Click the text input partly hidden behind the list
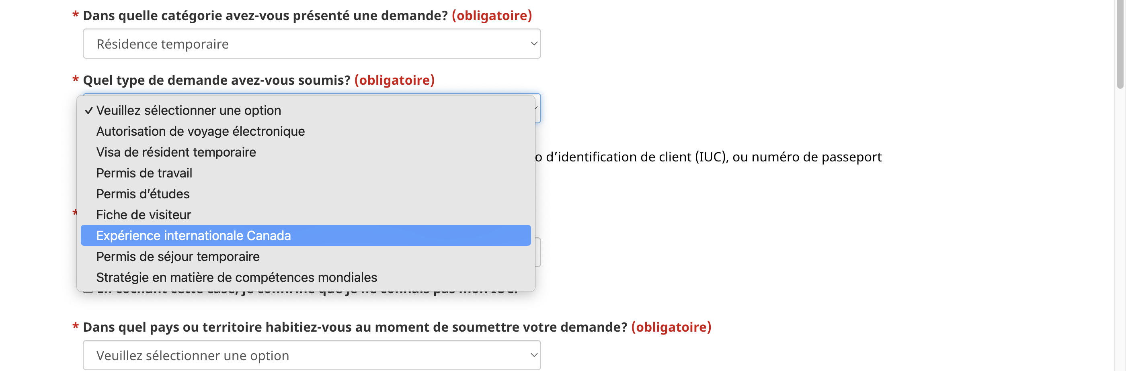This screenshot has height=371, width=1126. coord(537,252)
